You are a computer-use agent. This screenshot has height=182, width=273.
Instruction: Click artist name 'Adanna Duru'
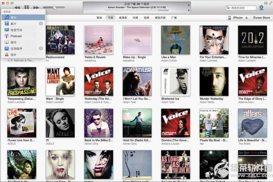(246, 102)
